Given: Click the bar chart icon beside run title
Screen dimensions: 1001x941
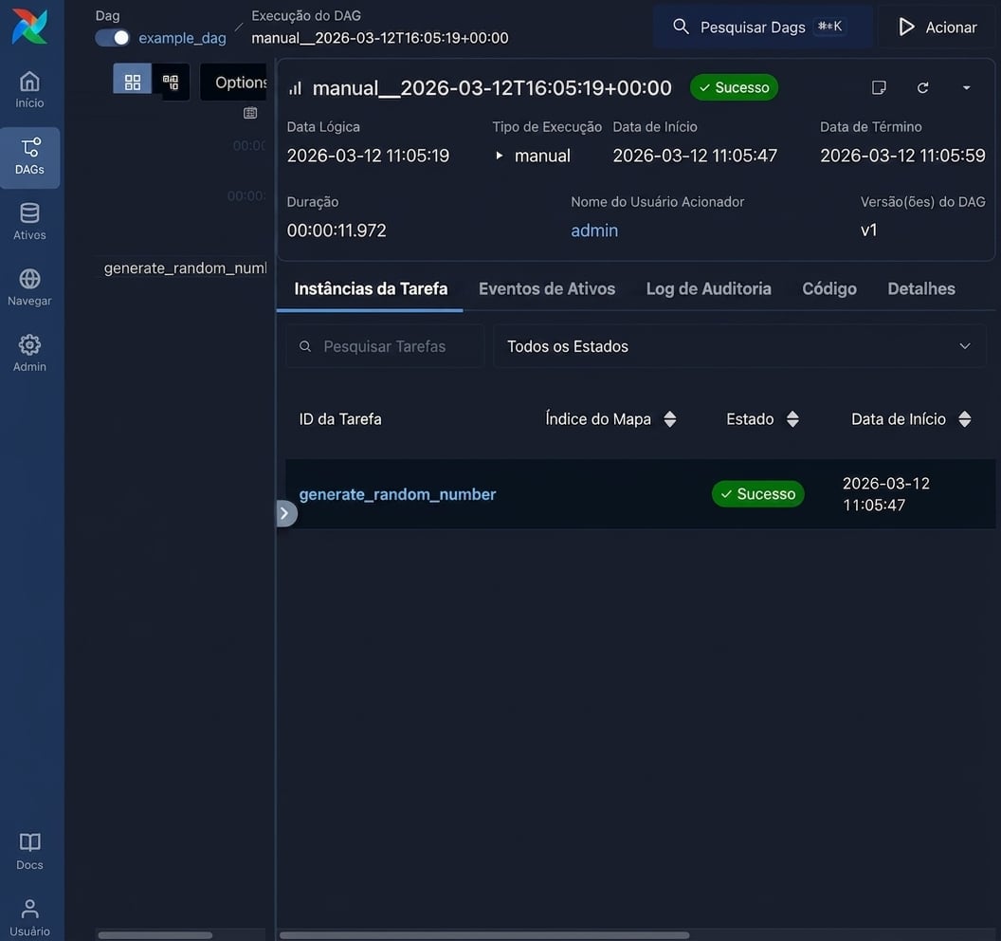Looking at the screenshot, I should [x=295, y=88].
